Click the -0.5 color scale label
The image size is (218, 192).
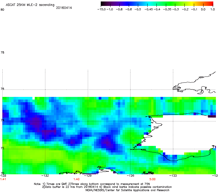tap(138, 9)
